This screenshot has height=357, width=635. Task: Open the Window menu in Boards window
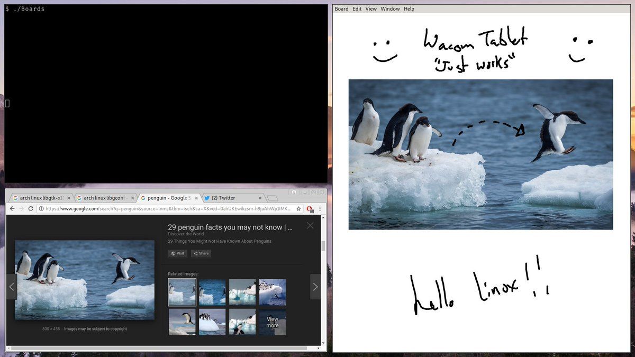click(x=391, y=9)
